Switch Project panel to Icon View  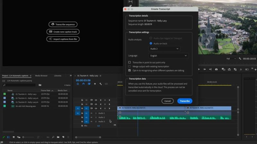click(13, 137)
